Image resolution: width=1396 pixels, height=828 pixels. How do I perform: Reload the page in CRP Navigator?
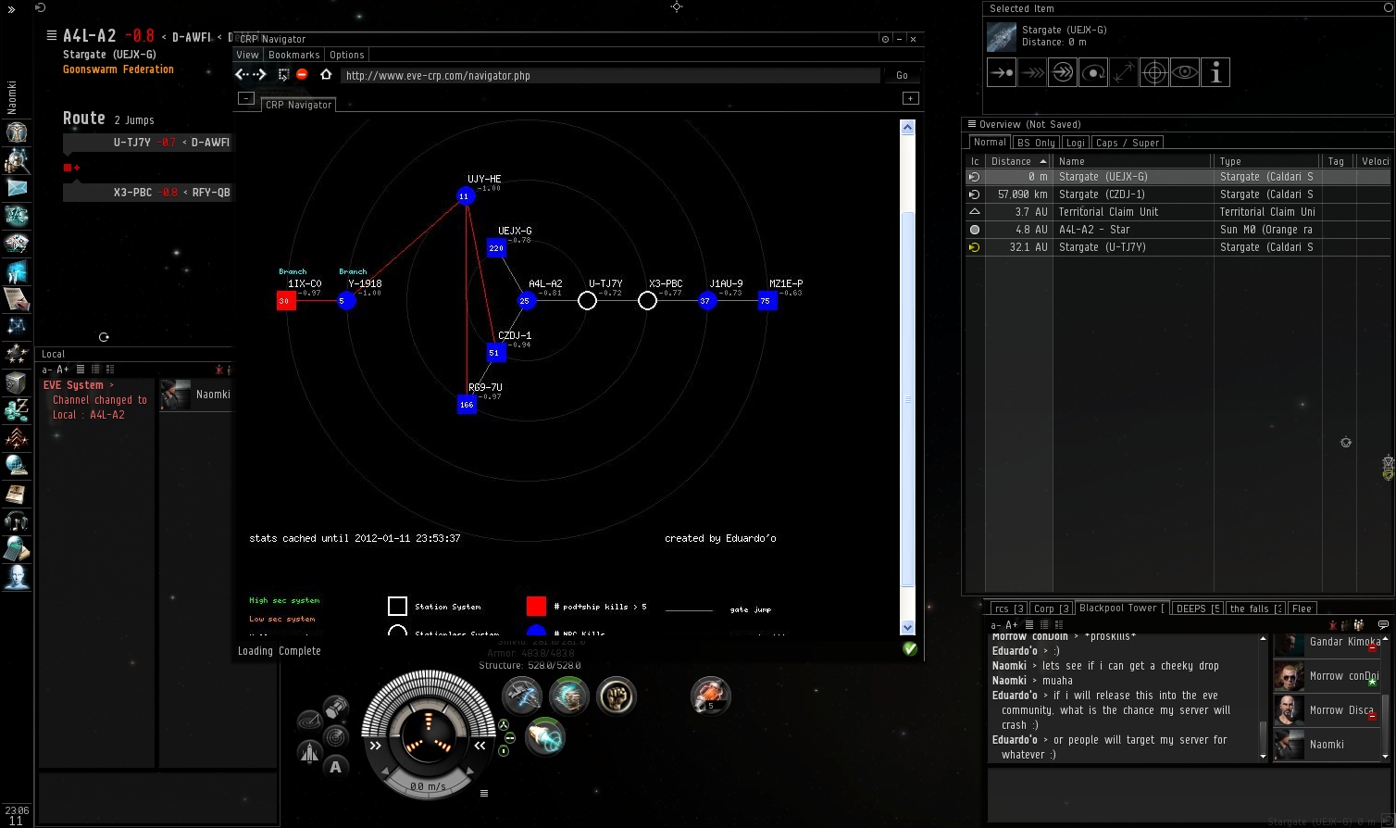[284, 75]
